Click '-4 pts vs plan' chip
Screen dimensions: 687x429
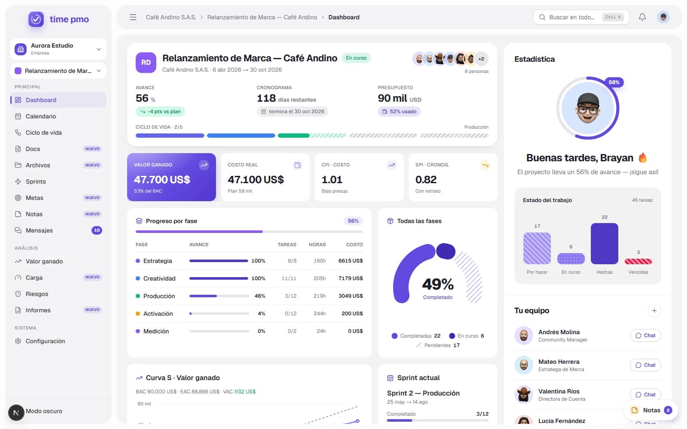coord(160,112)
